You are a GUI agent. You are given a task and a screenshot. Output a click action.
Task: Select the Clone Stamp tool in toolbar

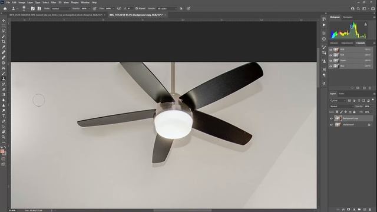tap(4, 78)
